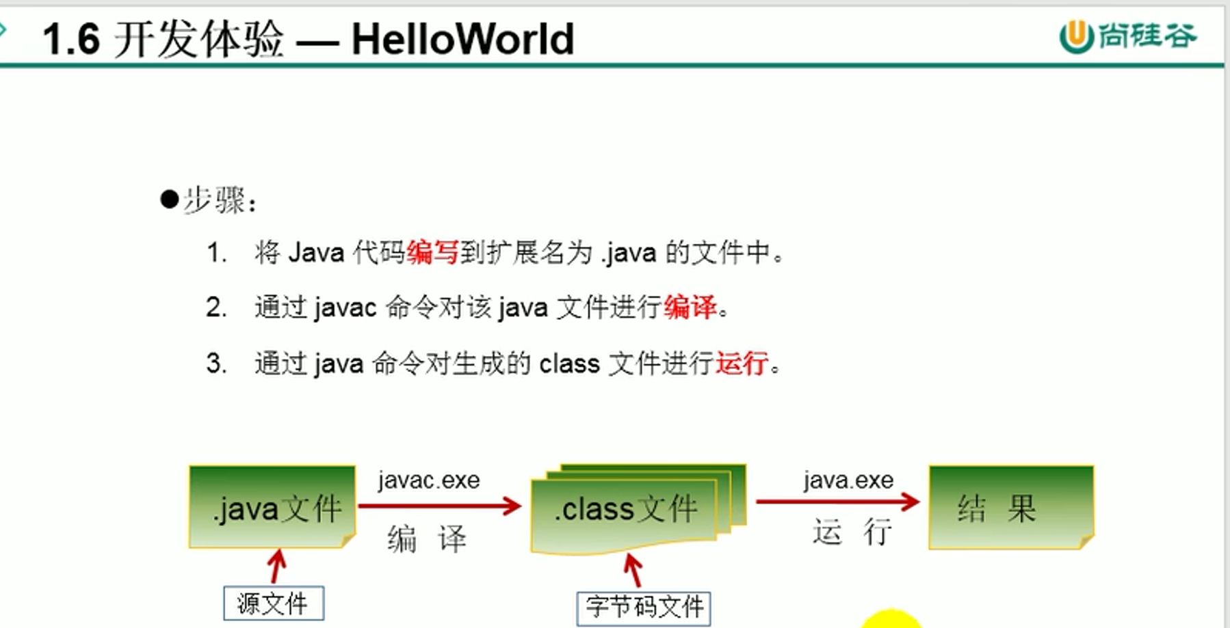Click the '源文件' label box

coord(274,603)
